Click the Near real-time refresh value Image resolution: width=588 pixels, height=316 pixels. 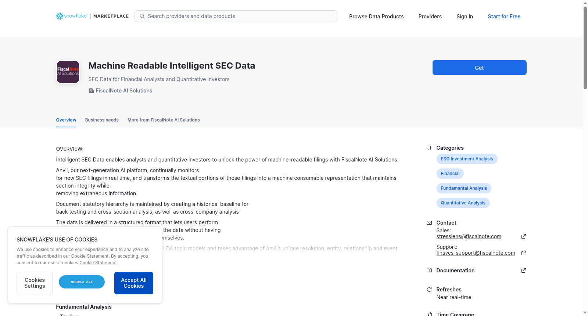454,297
